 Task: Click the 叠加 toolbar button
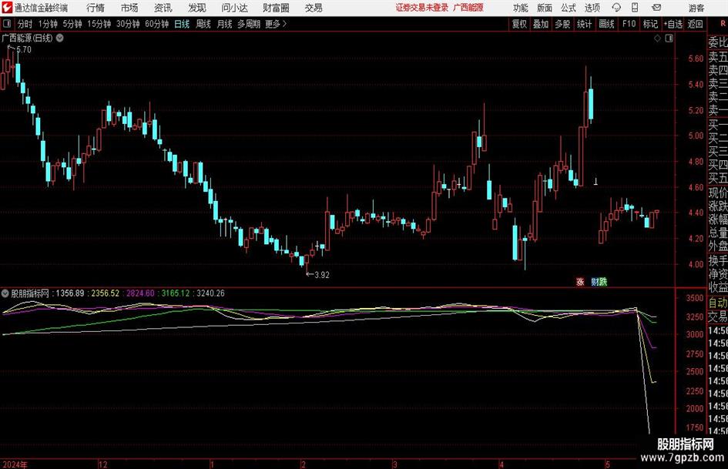click(541, 24)
